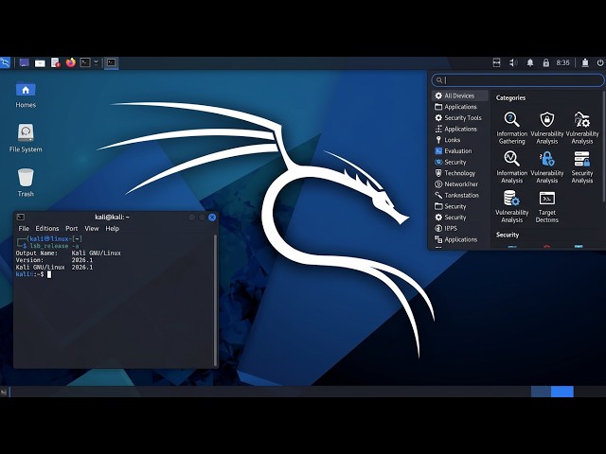Screen dimensions: 606x454
Task: Open Vulnerability Analysis with database gear icon
Action: click(x=511, y=206)
